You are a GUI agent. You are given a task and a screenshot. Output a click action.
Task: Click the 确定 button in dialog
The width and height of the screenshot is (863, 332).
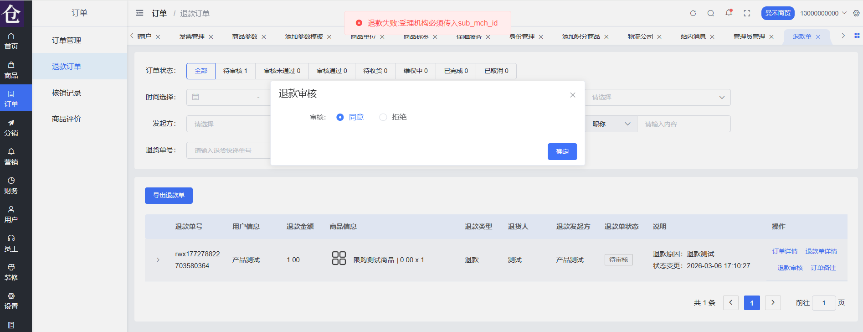562,152
